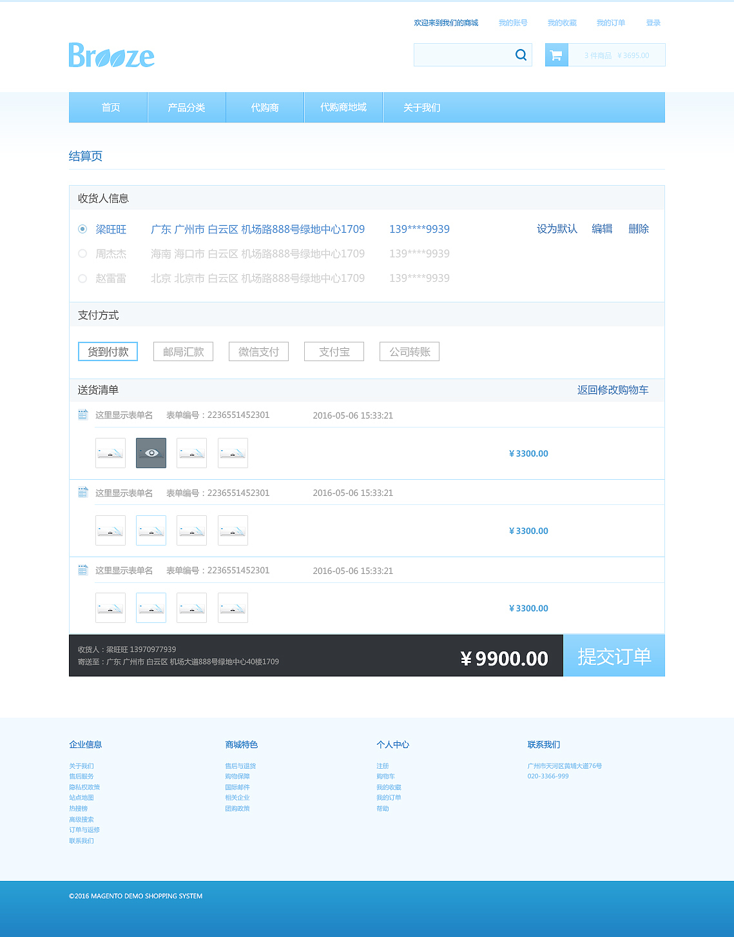Viewport: 734px width, 937px height.
Task: Select 梁旺旺 address radio button
Action: click(x=82, y=229)
